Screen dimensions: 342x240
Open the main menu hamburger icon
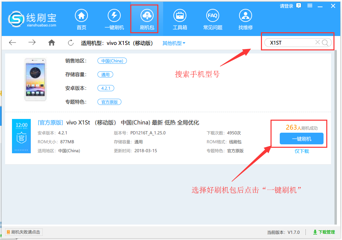pos(310,6)
